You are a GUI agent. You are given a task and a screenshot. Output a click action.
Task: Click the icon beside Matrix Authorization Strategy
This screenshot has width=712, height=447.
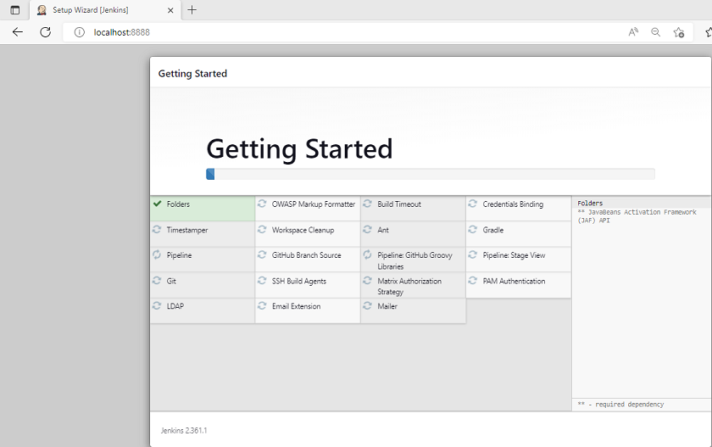(367, 280)
